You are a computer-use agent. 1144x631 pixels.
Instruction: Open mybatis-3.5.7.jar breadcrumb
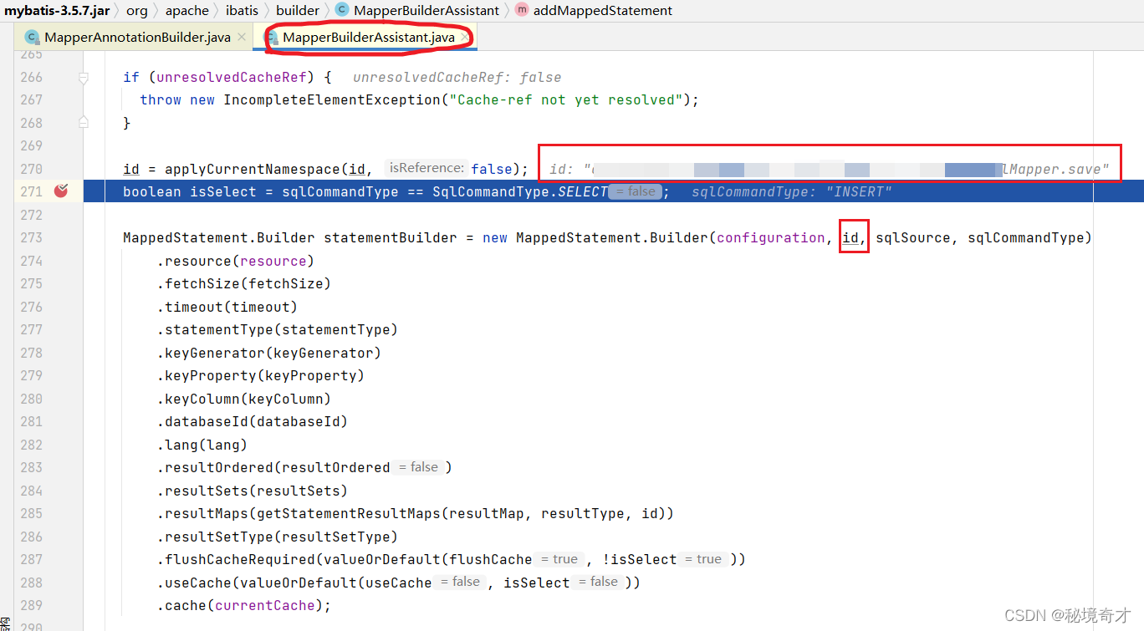tap(57, 11)
